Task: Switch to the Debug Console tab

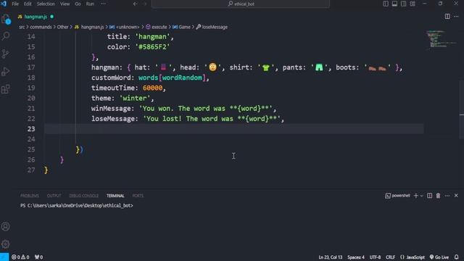Action: point(84,196)
